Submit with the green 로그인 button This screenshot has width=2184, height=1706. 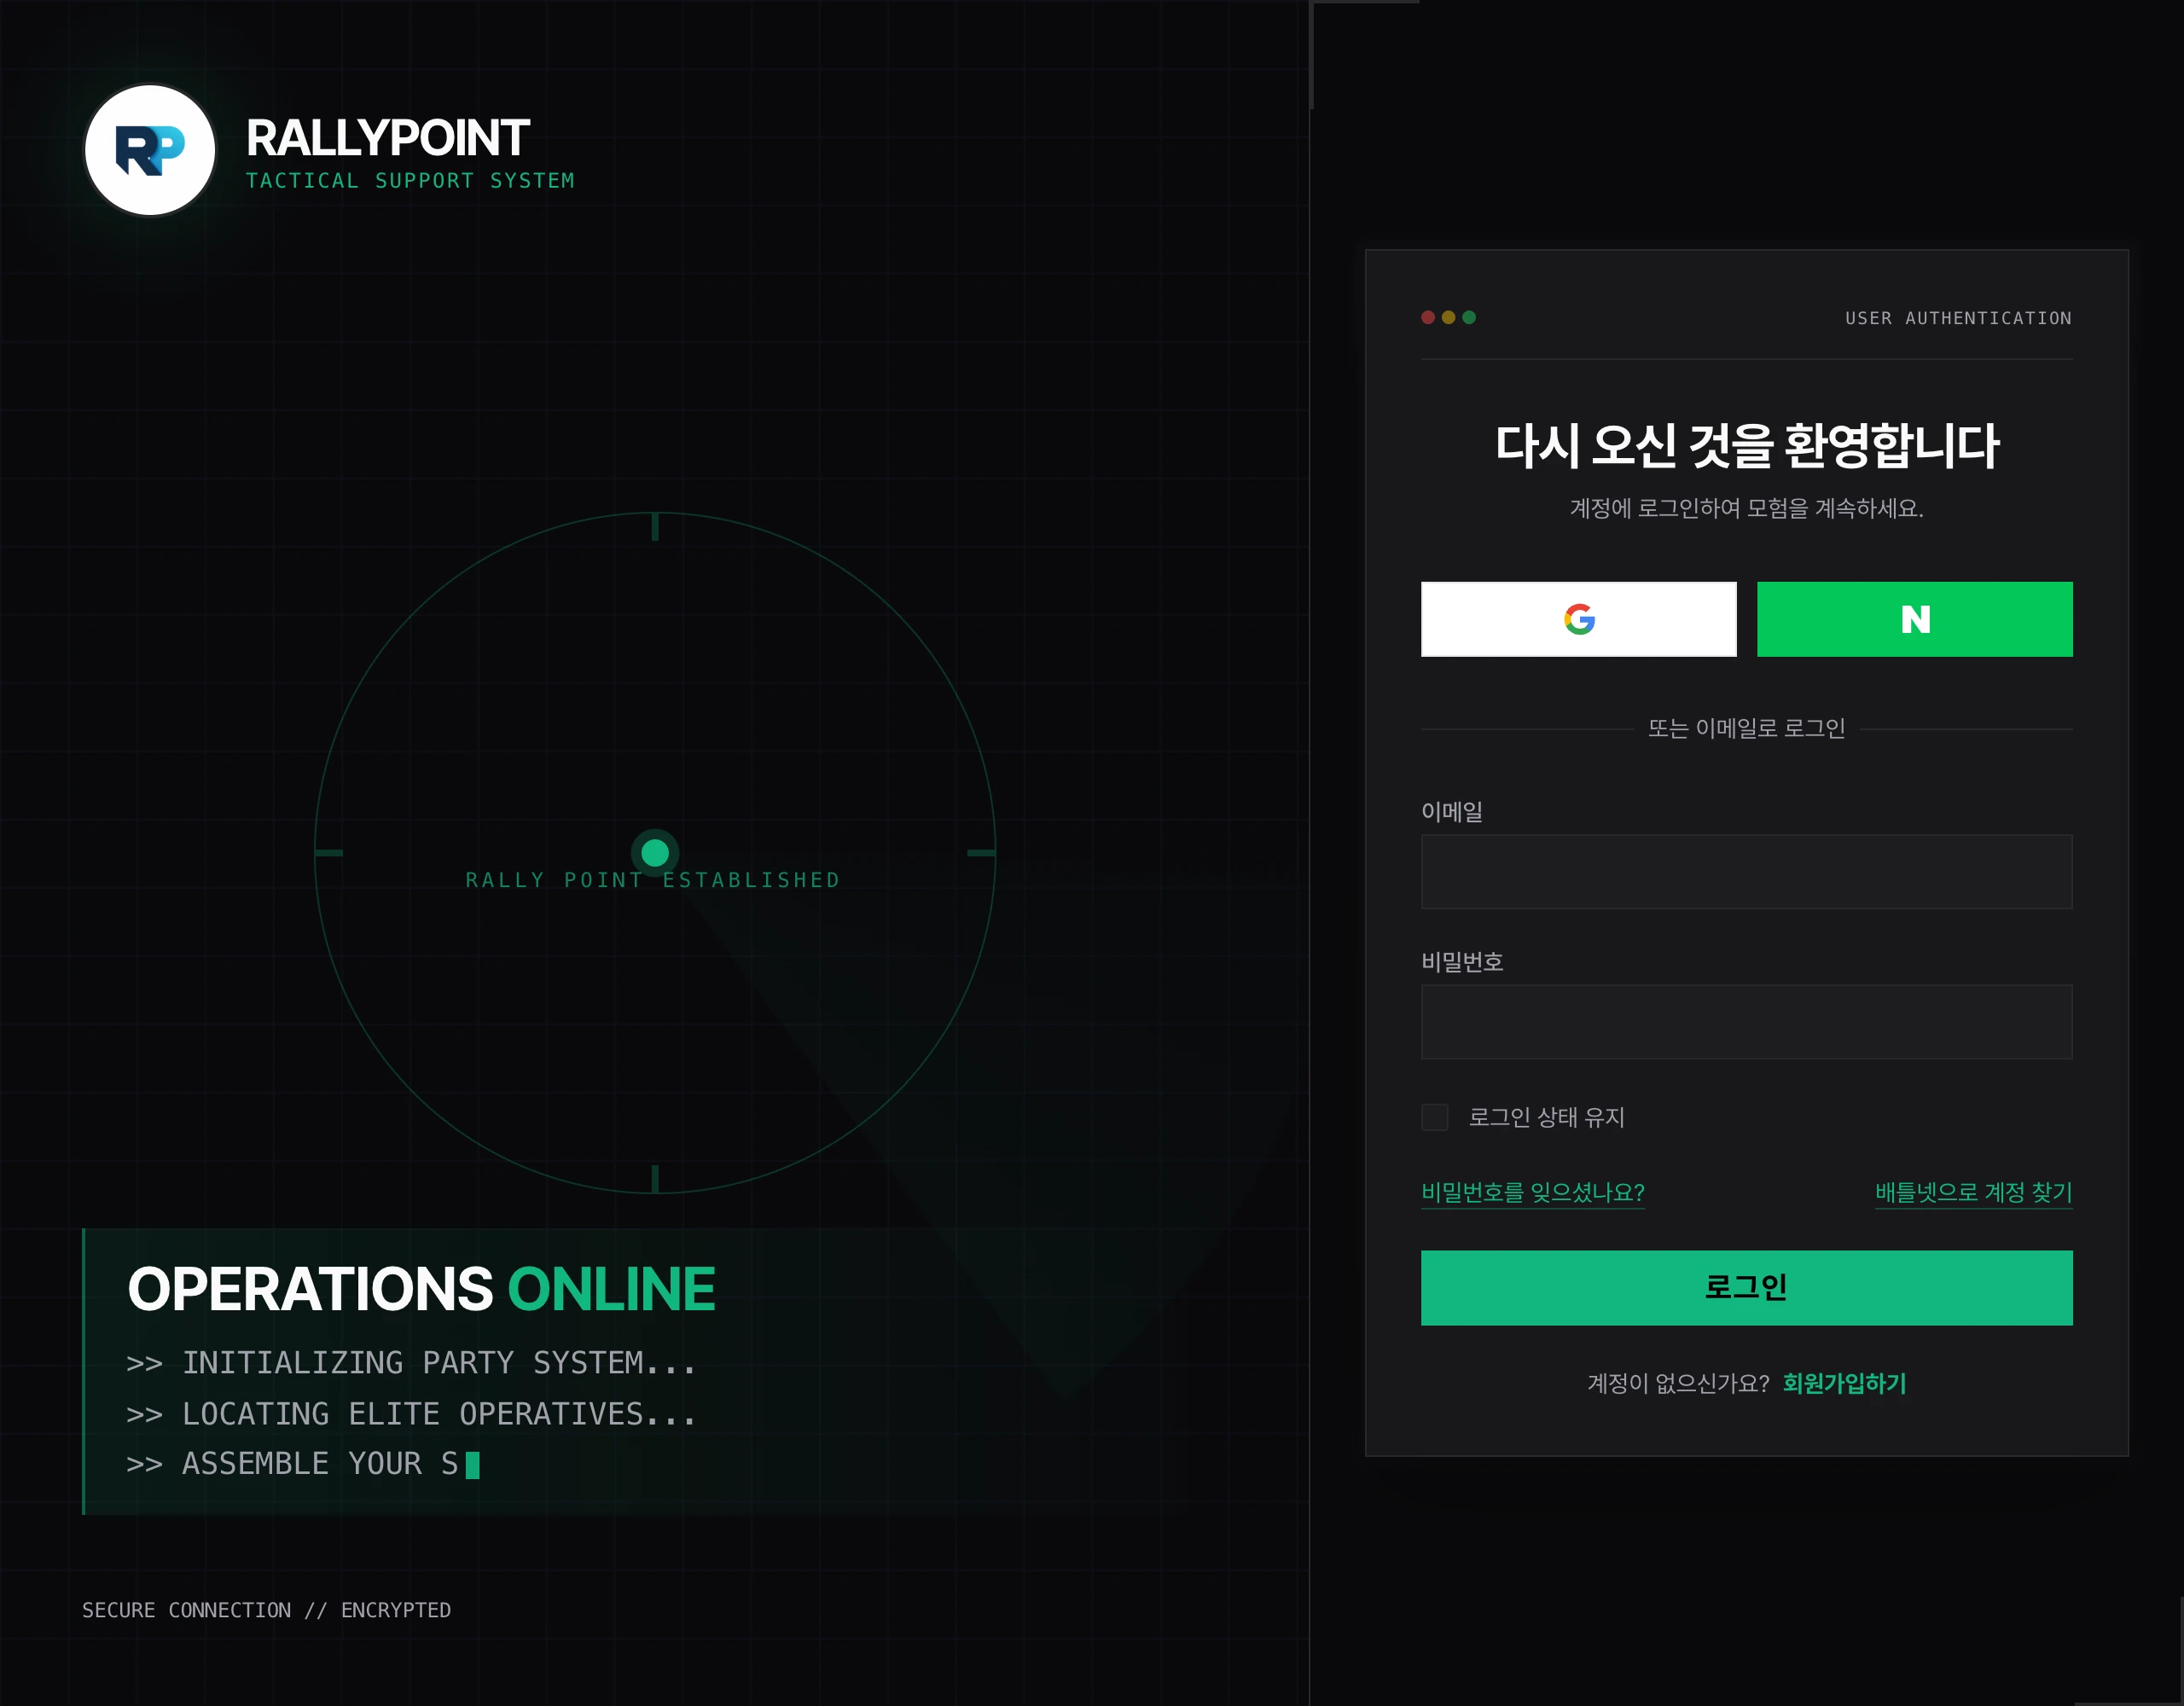click(1746, 1288)
